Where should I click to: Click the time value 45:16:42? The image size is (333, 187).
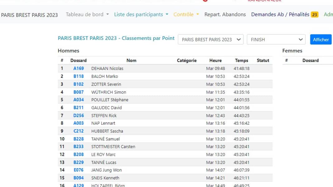(241, 123)
